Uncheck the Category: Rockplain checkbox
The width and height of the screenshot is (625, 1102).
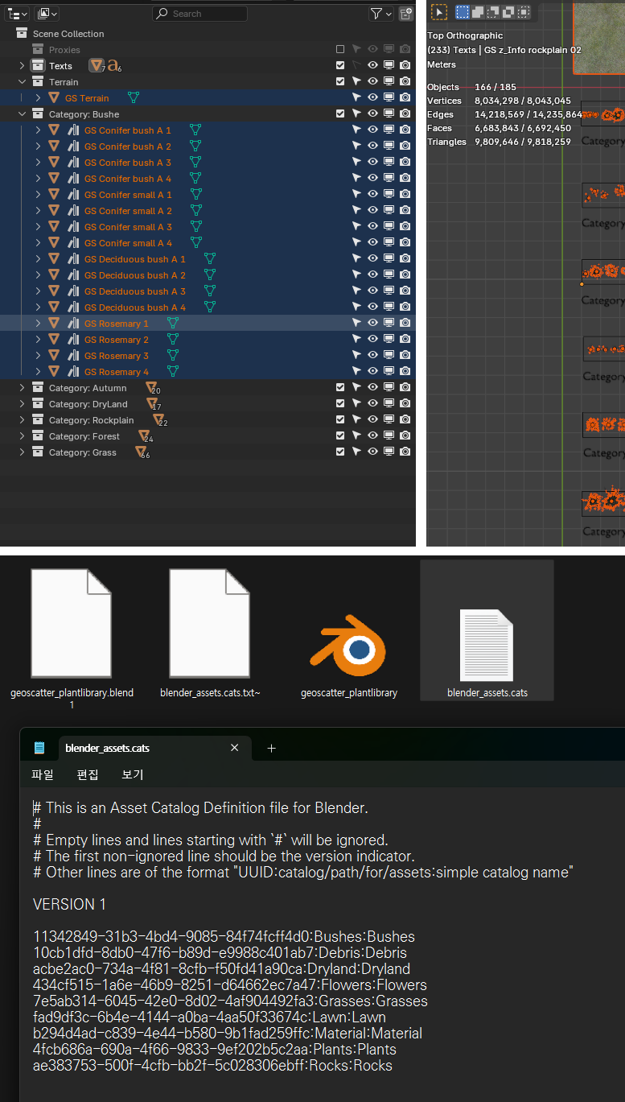(340, 420)
